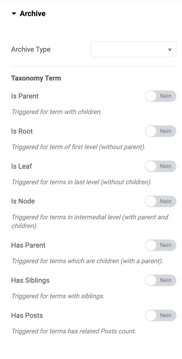Viewport: 182px width, 359px height.
Task: Click the 'Triggered for terms with siblings' description
Action: (58, 296)
